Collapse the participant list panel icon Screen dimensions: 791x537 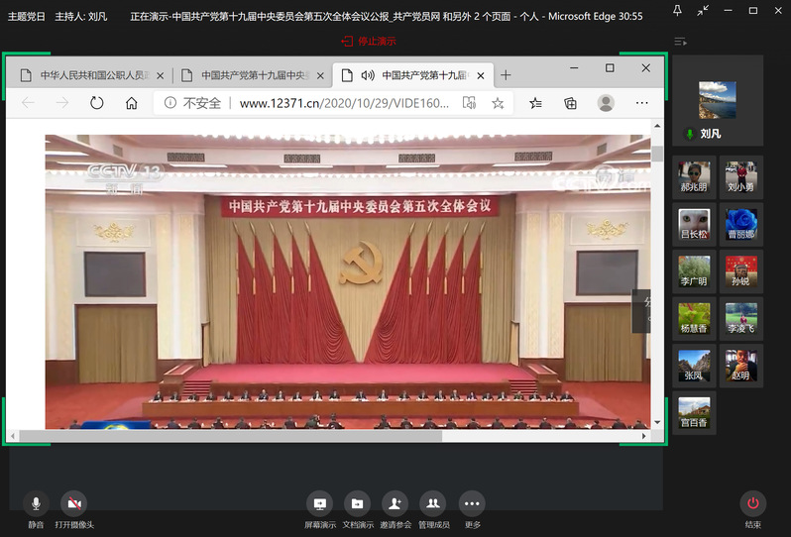pyautogui.click(x=680, y=42)
